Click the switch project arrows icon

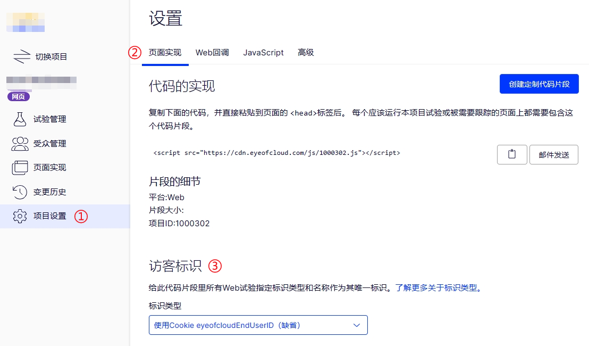click(22, 56)
